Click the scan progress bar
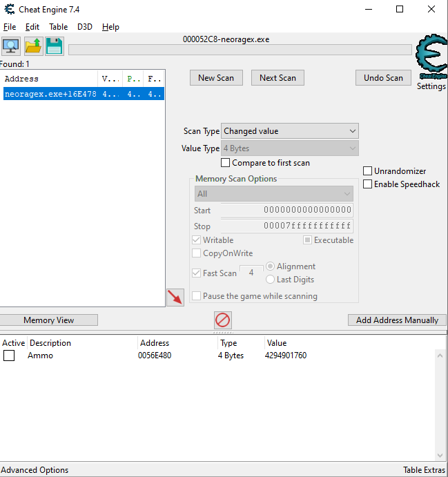Screen dimensions: 448x477 click(240, 50)
